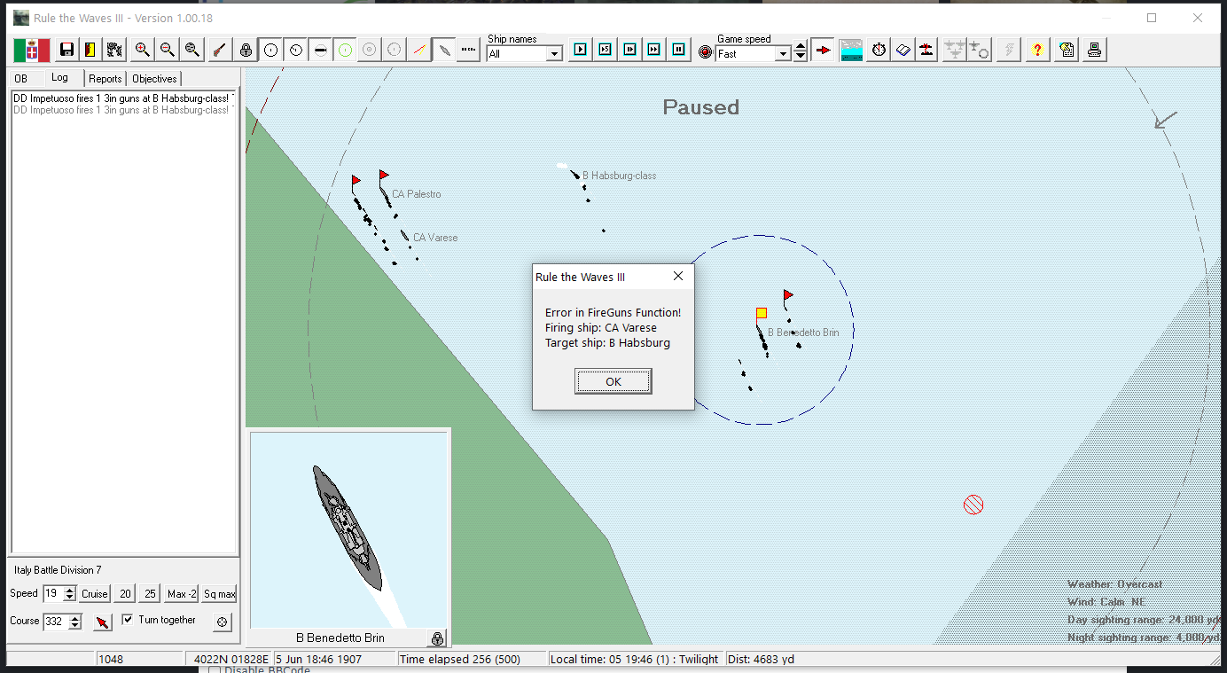Screen dimensions: 1227x673
Task: Increase the Speed value with up spinner
Action: coord(70,591)
